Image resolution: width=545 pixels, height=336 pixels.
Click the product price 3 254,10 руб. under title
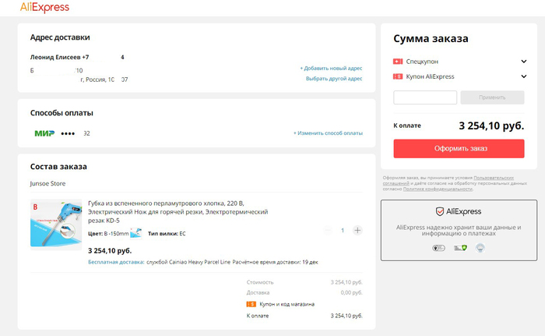110,251
